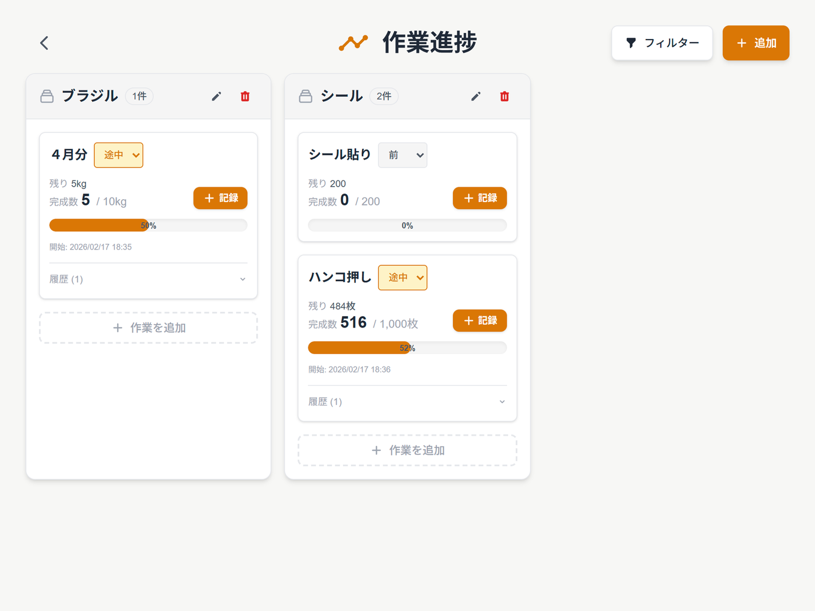Click the 残り 484枚 text
Viewport: 815px width, 611px height.
332,306
